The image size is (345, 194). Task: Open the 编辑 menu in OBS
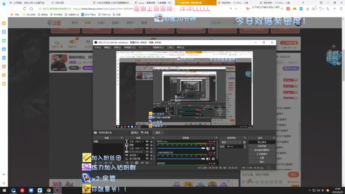tap(107, 47)
